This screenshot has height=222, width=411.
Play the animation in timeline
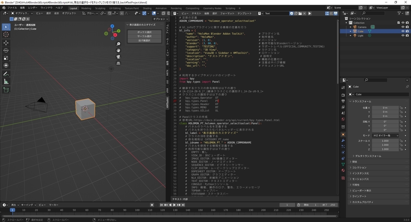174,205
